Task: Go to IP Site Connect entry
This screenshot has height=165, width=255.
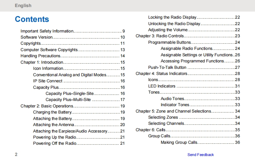Action: click(x=48, y=81)
